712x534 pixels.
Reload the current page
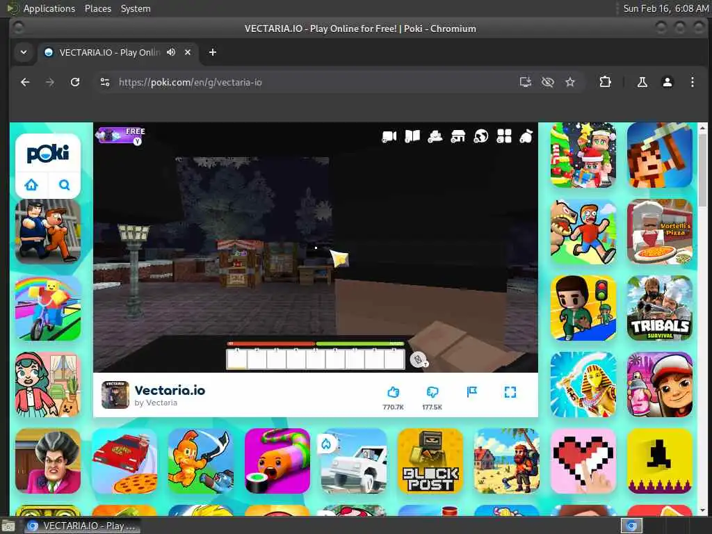(75, 82)
